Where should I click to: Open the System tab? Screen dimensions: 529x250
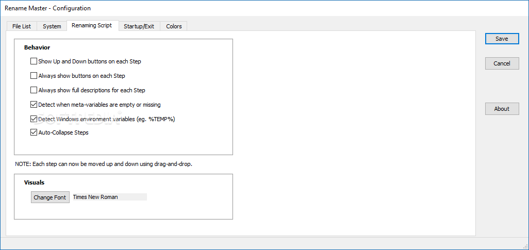pyautogui.click(x=52, y=26)
